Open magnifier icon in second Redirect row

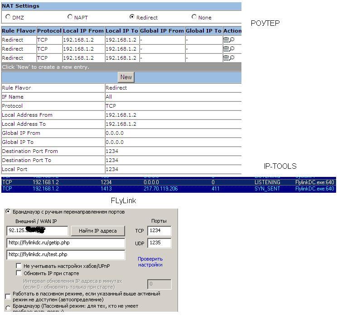(x=231, y=49)
